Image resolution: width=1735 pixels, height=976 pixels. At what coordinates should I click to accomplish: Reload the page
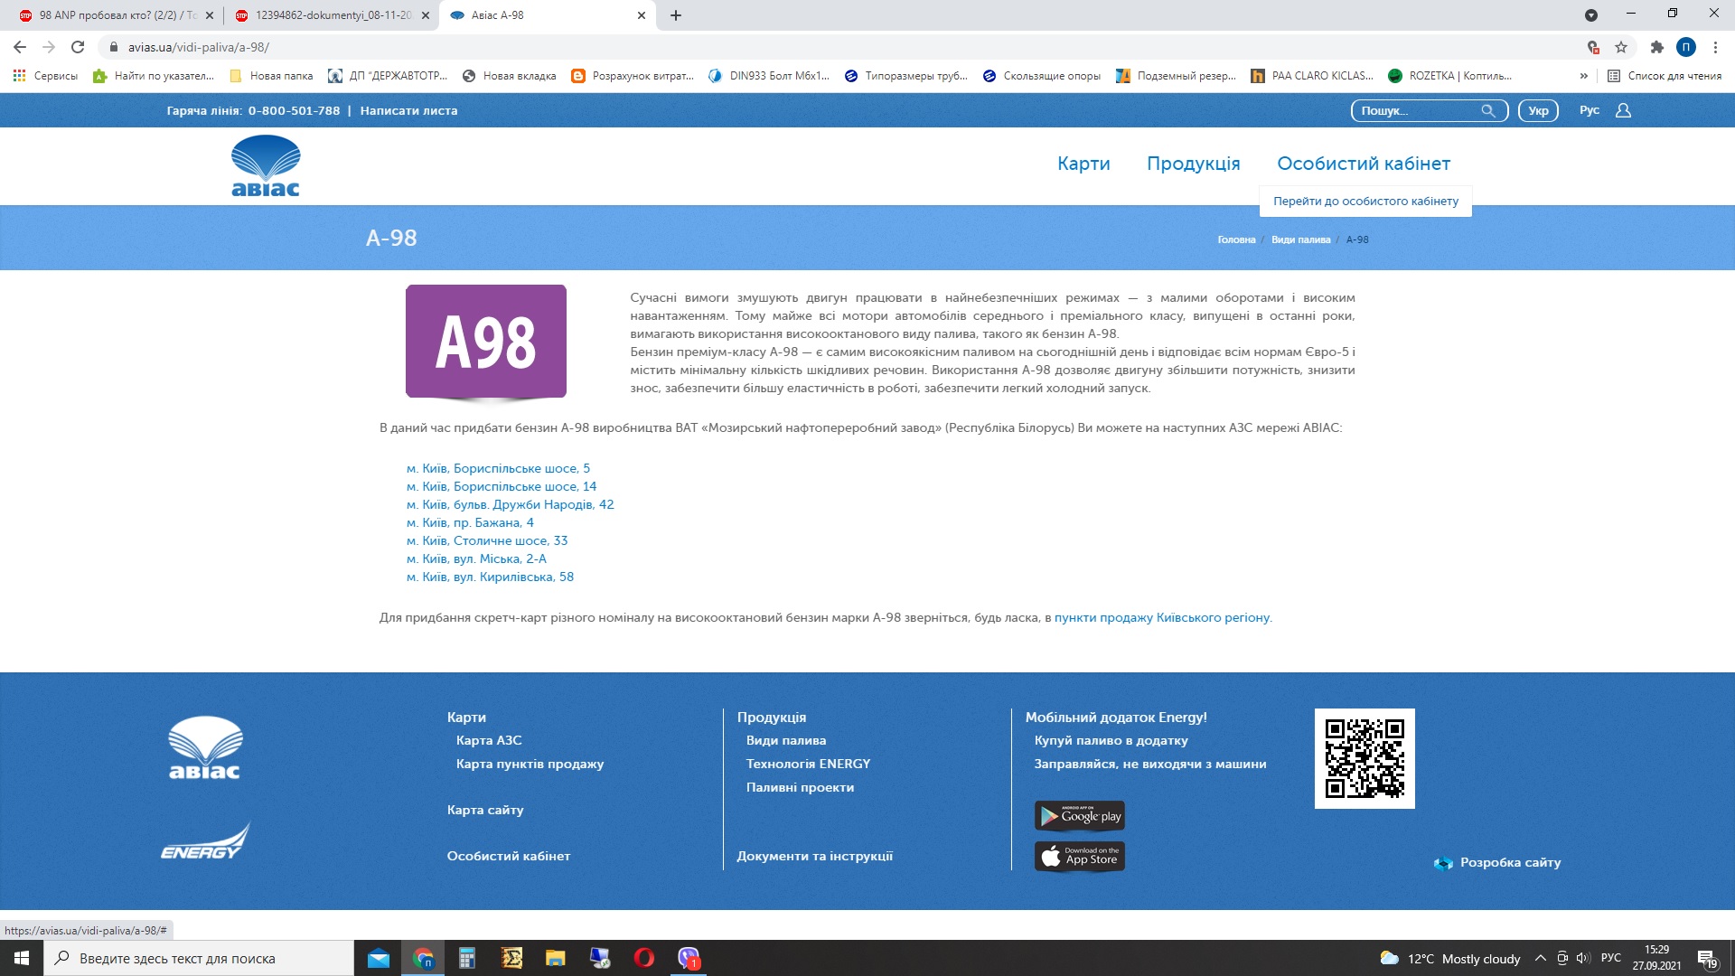[x=78, y=47]
